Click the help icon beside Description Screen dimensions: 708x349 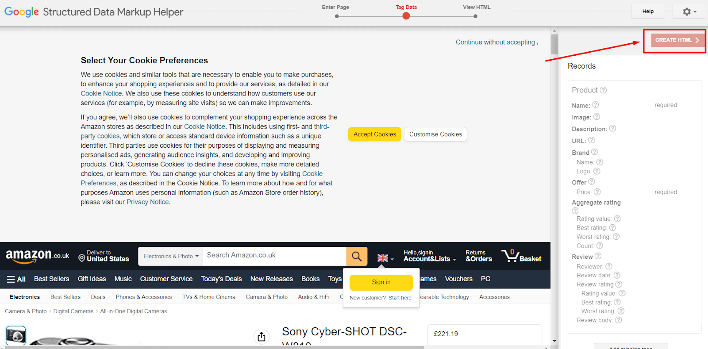tap(613, 128)
